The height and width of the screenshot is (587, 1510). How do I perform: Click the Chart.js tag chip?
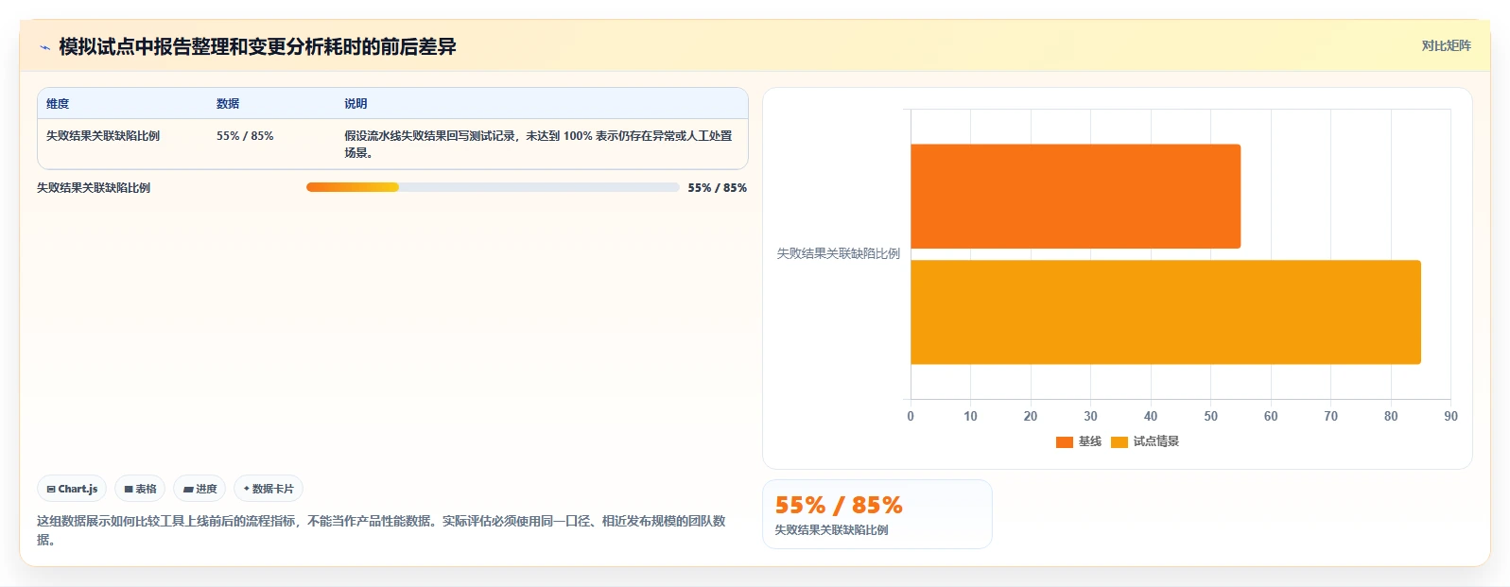(72, 489)
